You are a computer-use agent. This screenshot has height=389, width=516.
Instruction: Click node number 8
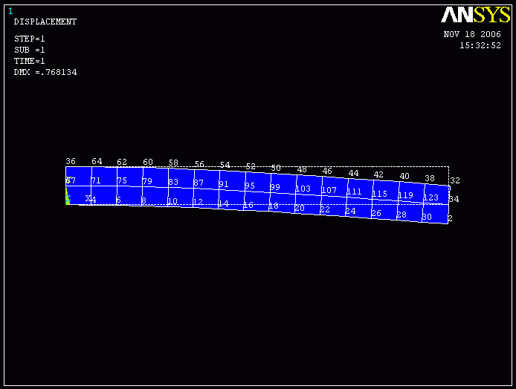(143, 200)
